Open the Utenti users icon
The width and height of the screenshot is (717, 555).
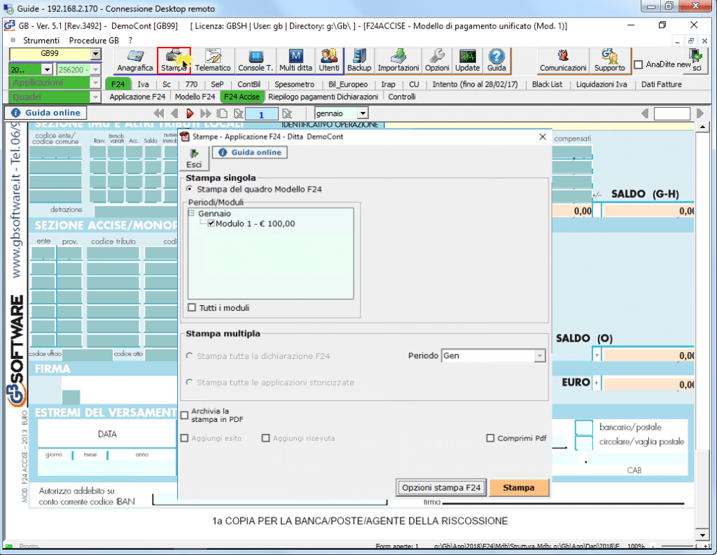click(329, 61)
